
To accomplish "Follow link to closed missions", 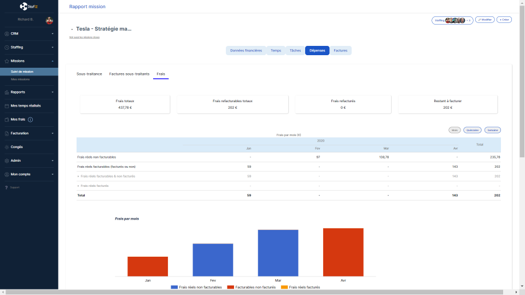I will click(x=84, y=37).
